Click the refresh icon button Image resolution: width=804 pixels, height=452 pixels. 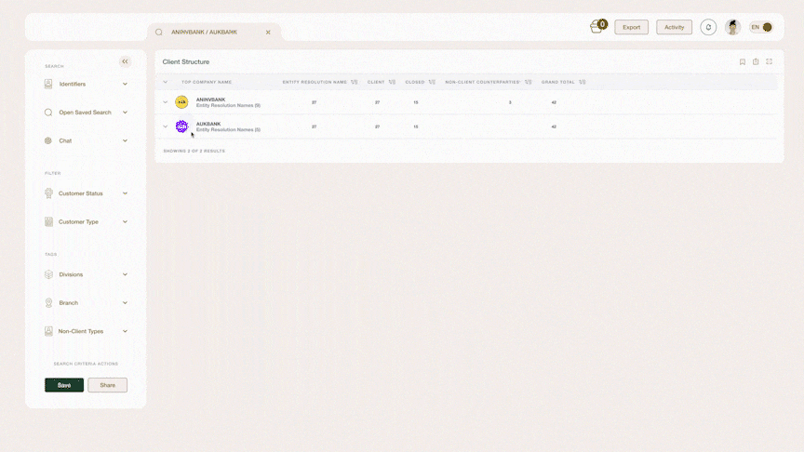click(708, 27)
